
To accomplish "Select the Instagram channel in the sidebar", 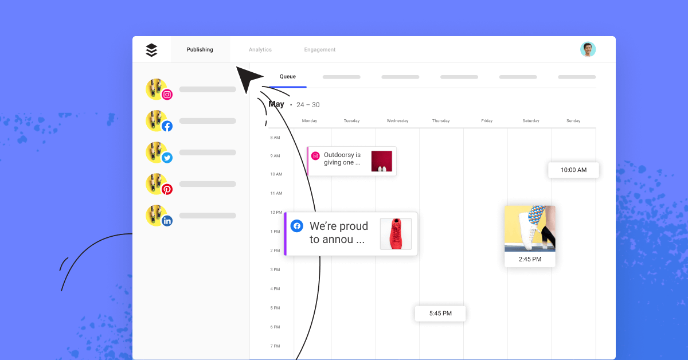I will point(158,89).
